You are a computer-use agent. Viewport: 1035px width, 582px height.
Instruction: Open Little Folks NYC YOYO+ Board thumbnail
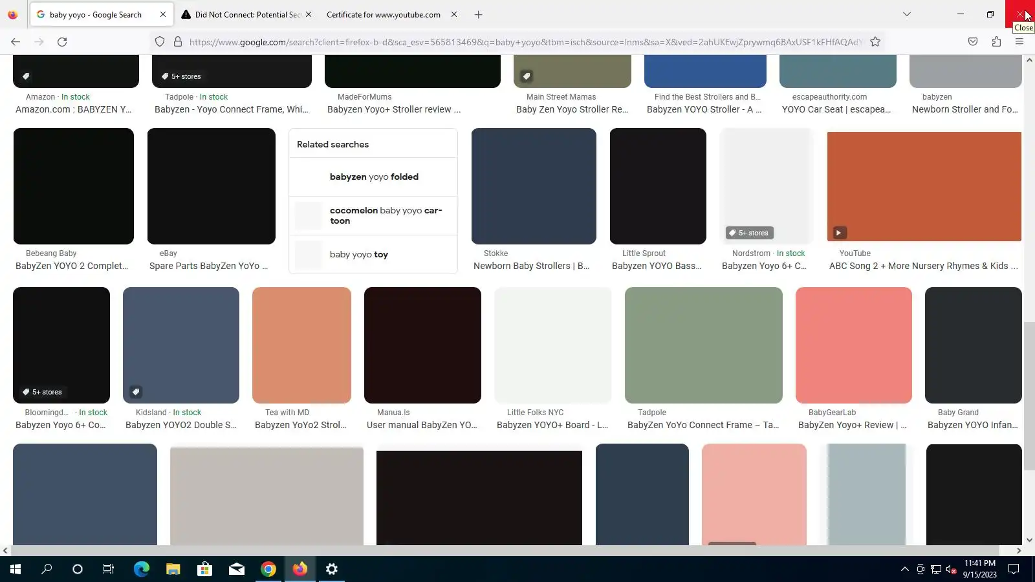[x=553, y=345]
